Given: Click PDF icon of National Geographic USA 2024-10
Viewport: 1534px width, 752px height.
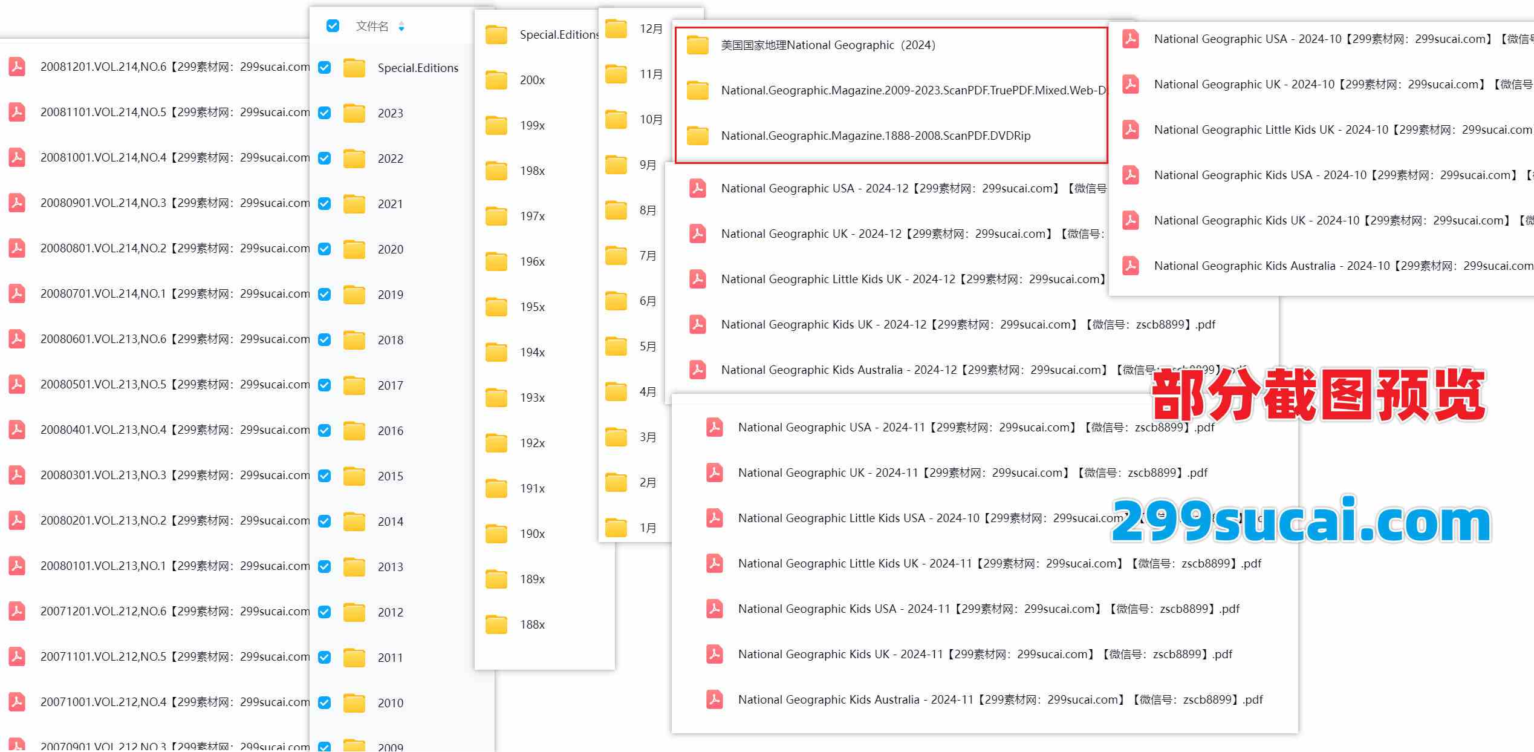Looking at the screenshot, I should click(1131, 38).
